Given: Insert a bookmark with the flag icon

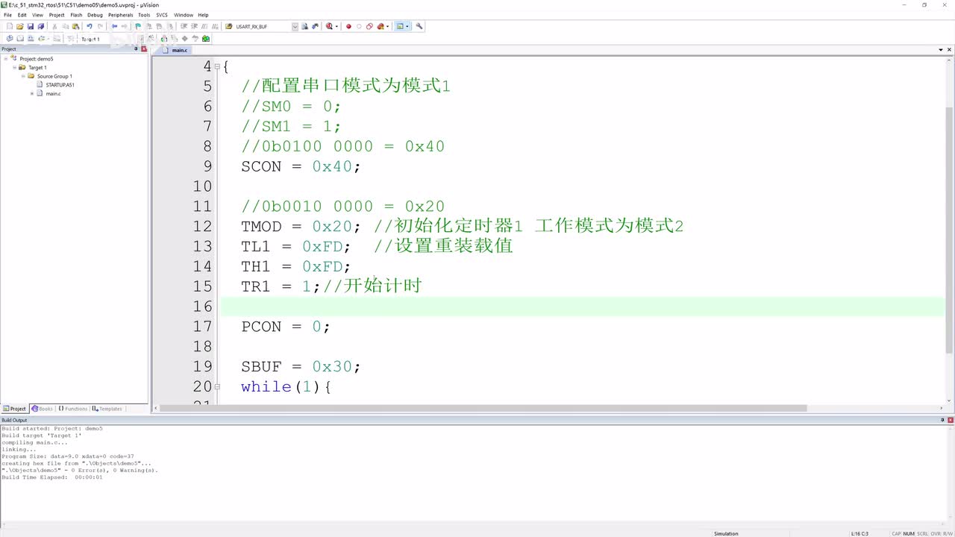Looking at the screenshot, I should coord(138,26).
